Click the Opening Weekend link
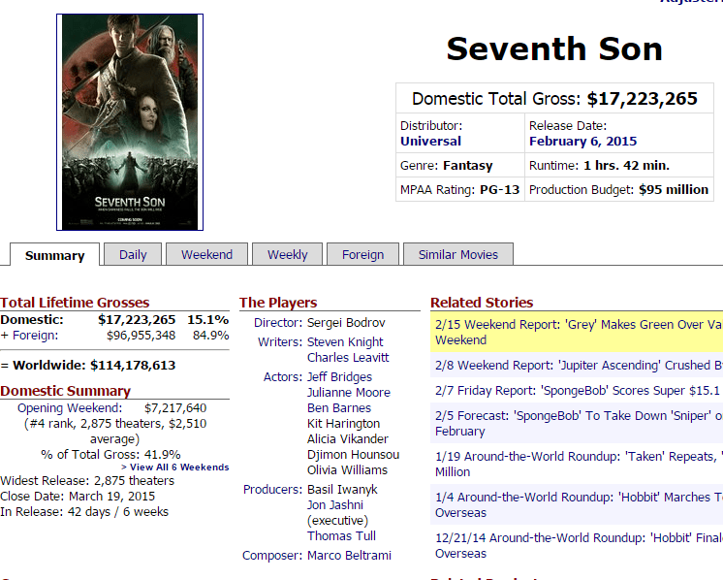Viewport: 723px width, 580px height. coord(70,408)
